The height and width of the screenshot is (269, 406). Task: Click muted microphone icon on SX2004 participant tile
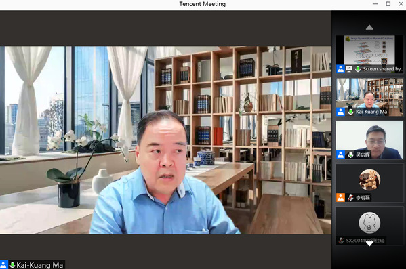(341, 241)
